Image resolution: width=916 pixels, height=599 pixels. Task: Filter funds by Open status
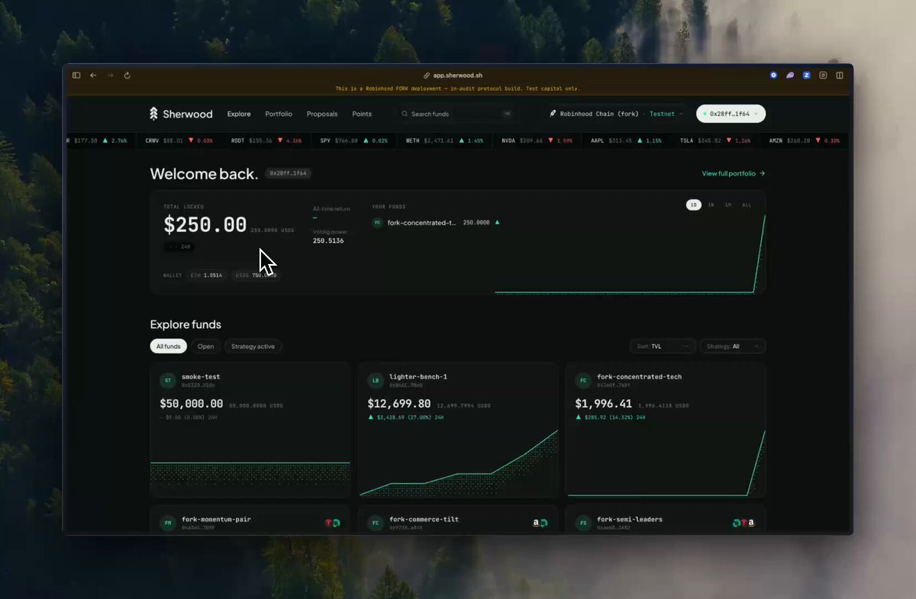coord(206,346)
